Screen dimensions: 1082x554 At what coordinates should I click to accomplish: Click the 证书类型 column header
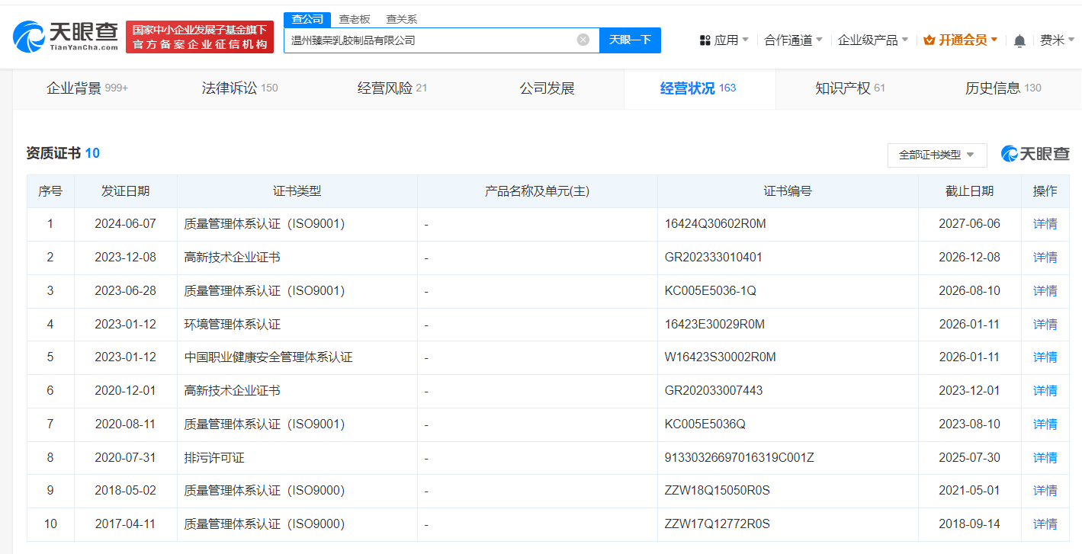tap(297, 191)
